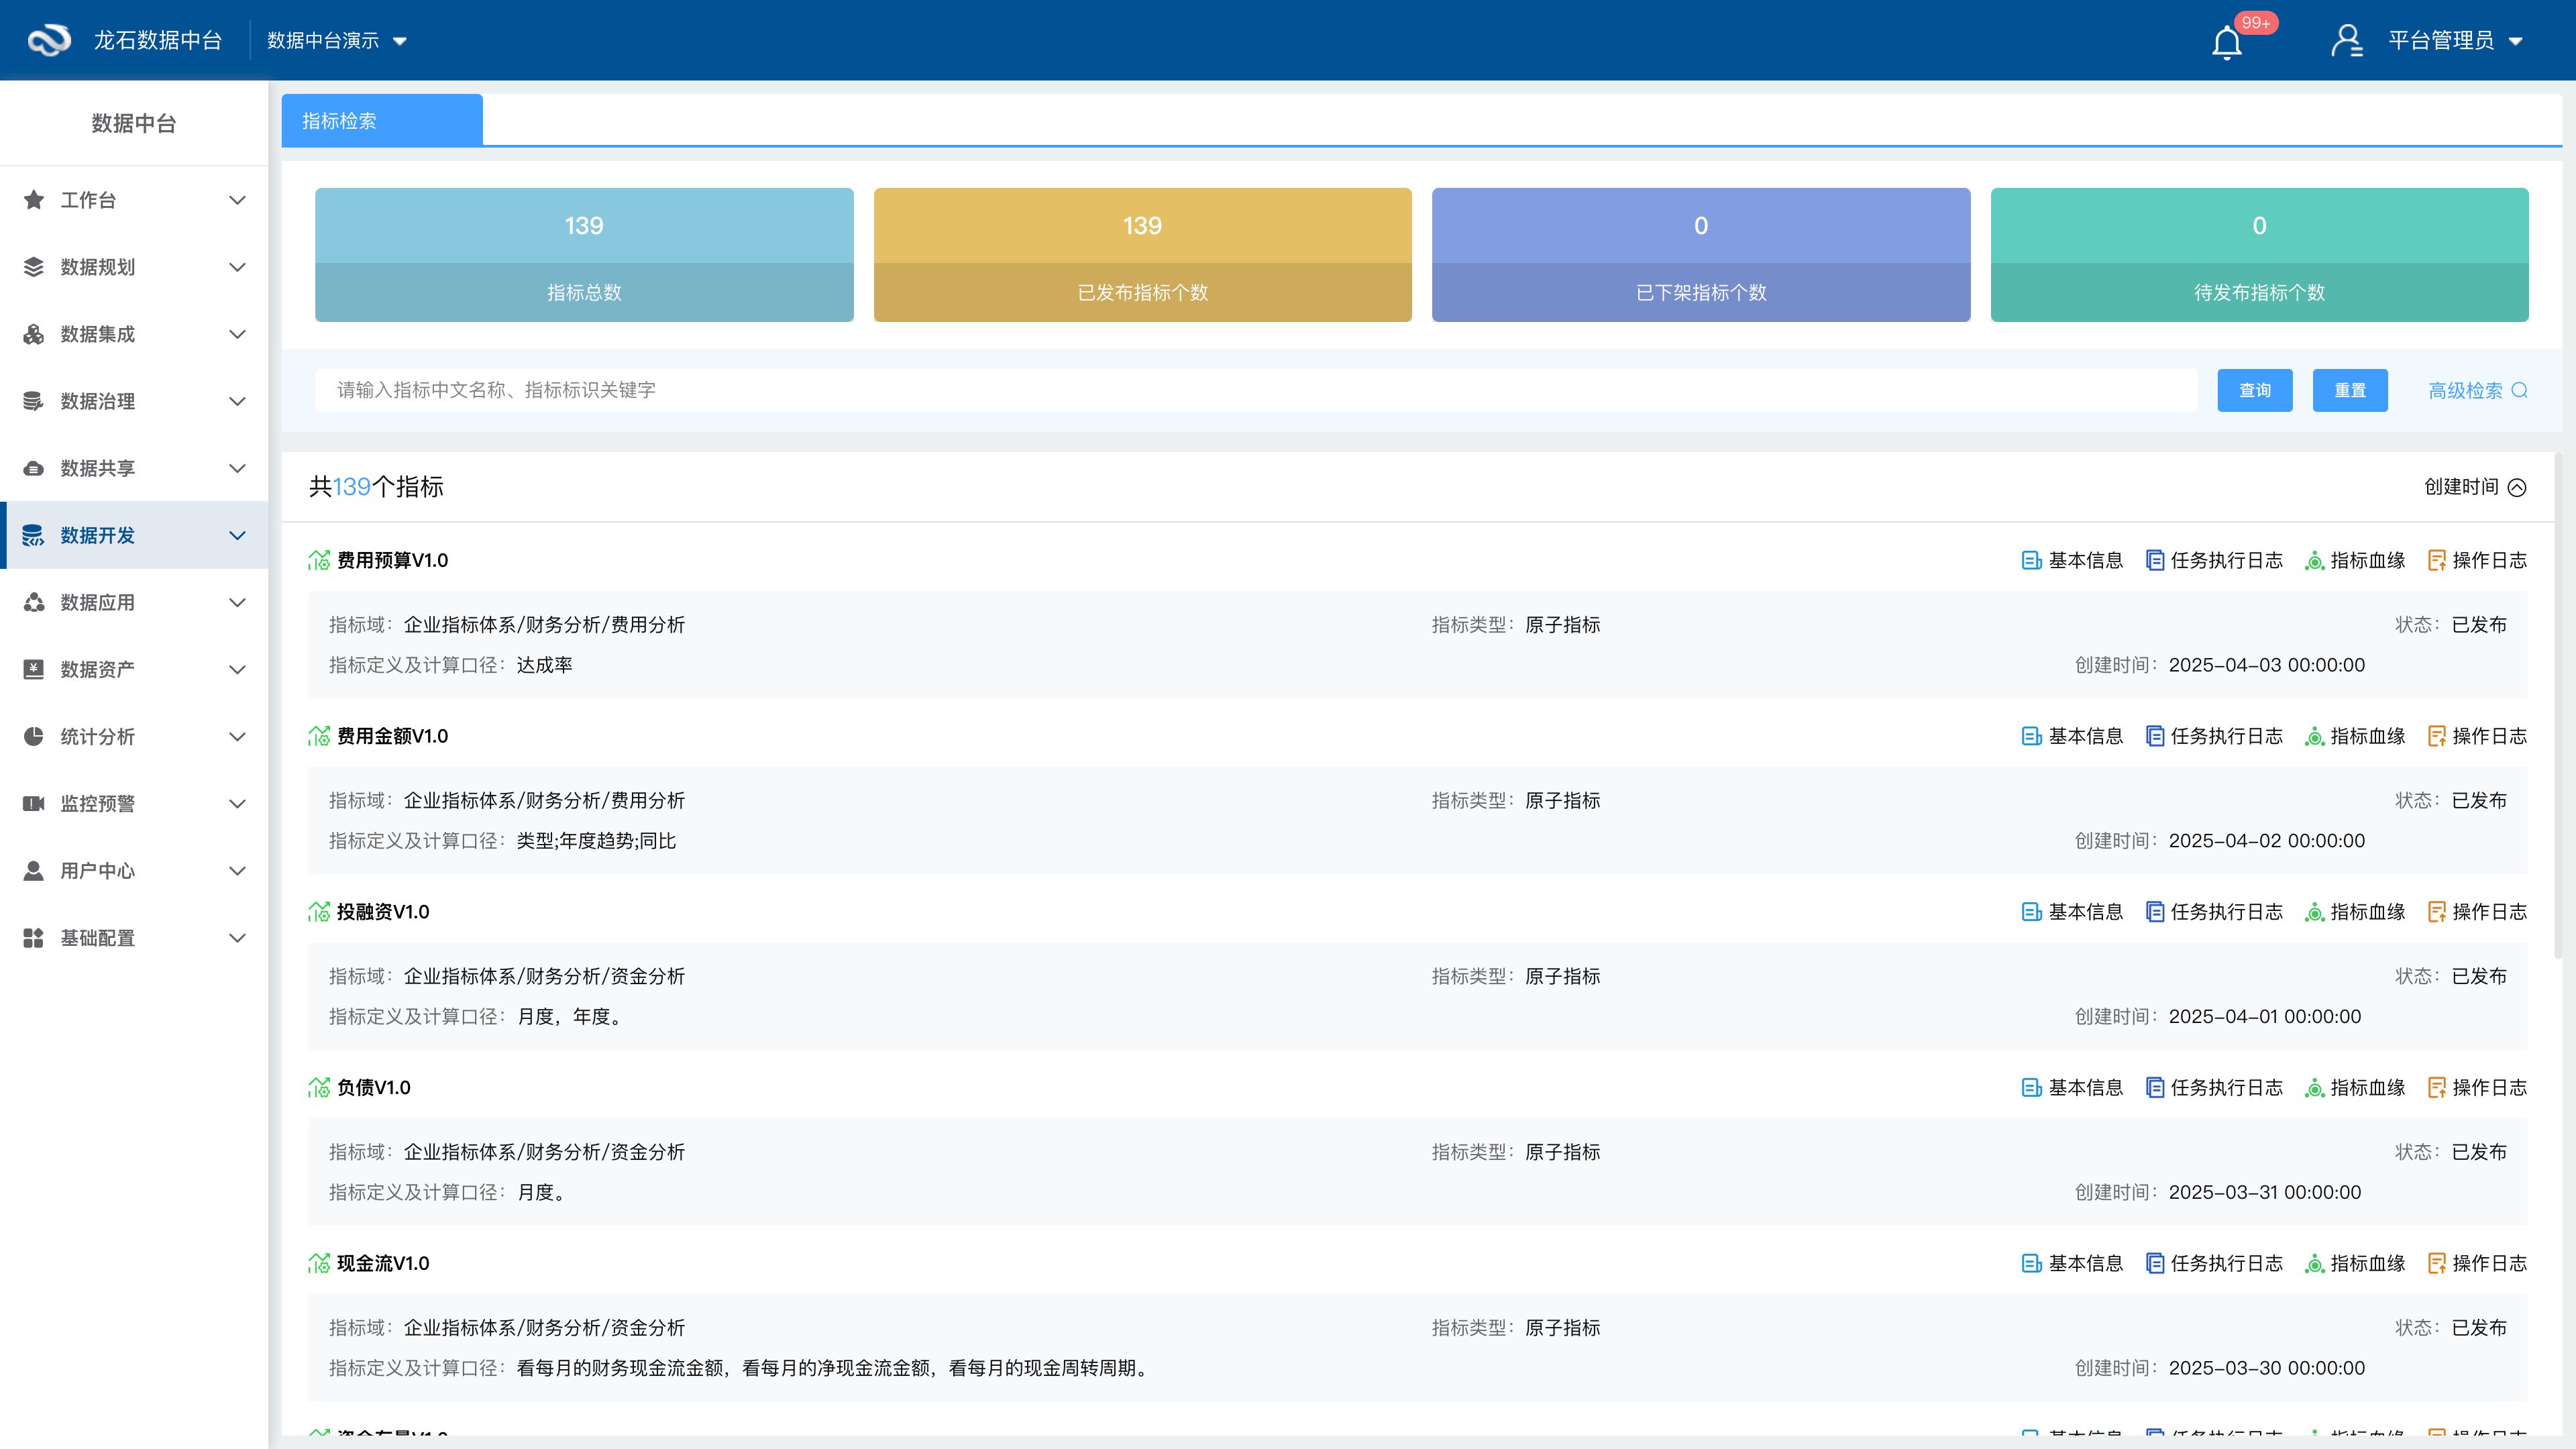
Task: Click the Longshi logo icon
Action: point(49,40)
